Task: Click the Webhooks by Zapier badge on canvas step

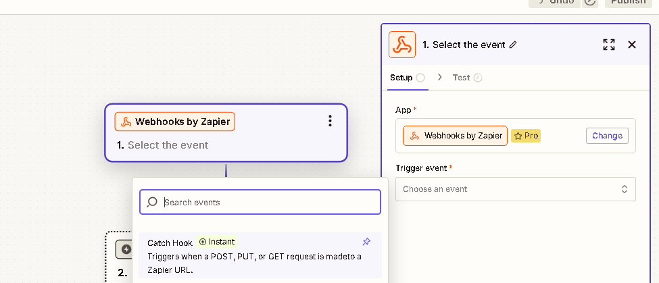Action: [174, 122]
